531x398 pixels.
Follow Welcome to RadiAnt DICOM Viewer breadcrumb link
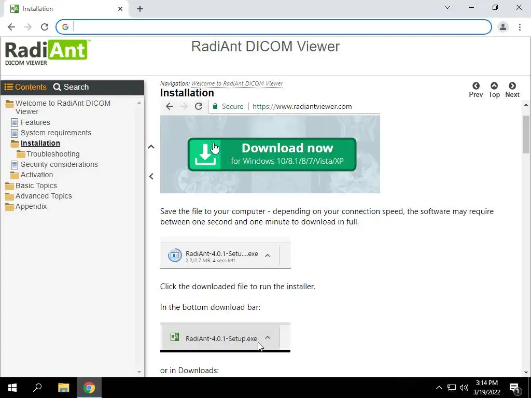tap(237, 83)
